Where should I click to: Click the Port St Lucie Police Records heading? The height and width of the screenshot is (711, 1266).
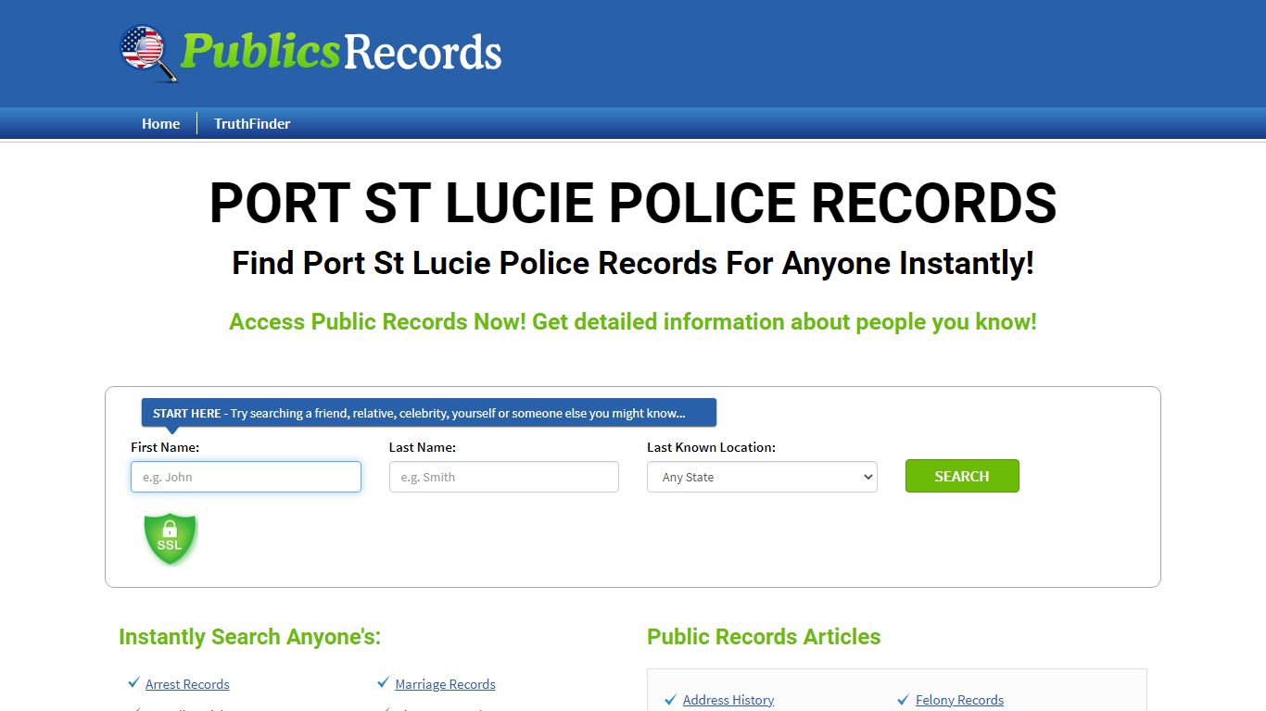633,203
